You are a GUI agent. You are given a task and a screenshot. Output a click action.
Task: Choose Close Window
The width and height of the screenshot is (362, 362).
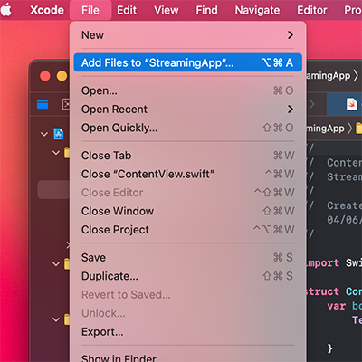(187, 211)
